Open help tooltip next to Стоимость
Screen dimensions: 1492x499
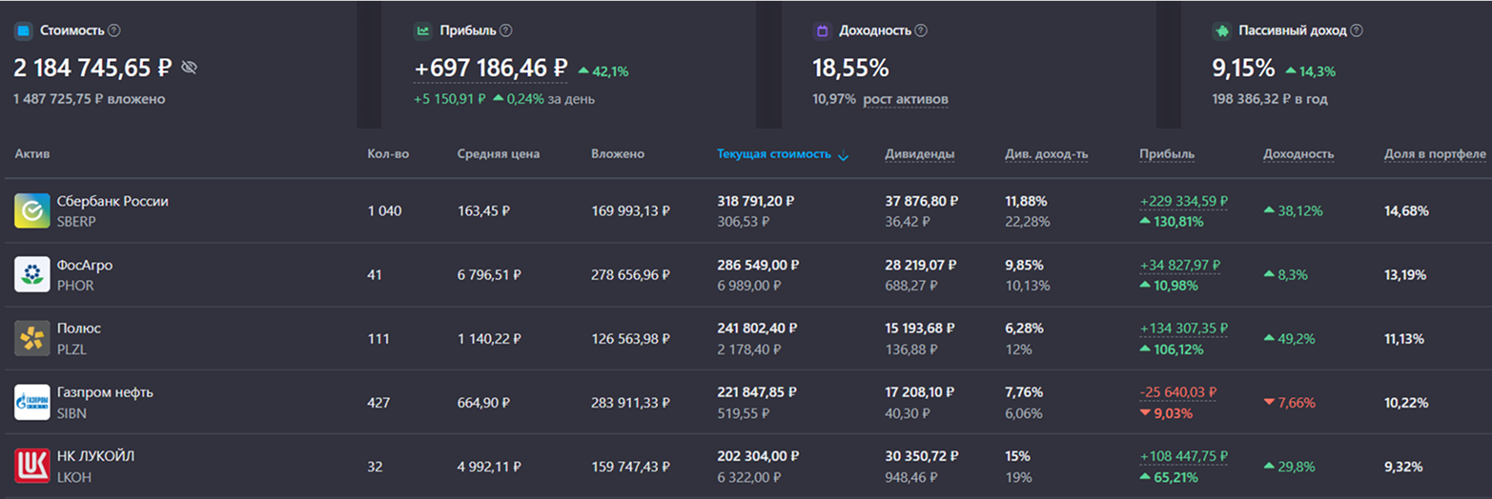click(114, 30)
